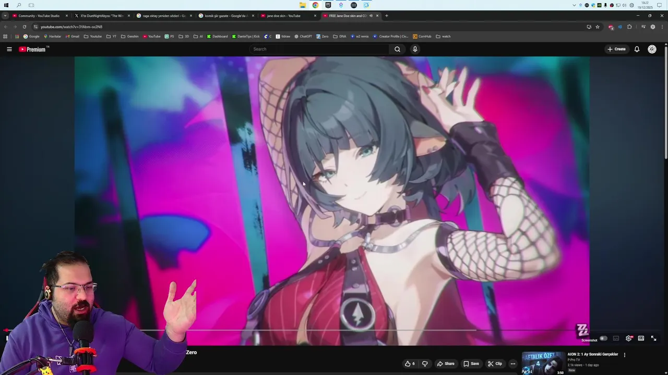The height and width of the screenshot is (375, 668).
Task: Open the PS bookmark
Action: click(170, 36)
